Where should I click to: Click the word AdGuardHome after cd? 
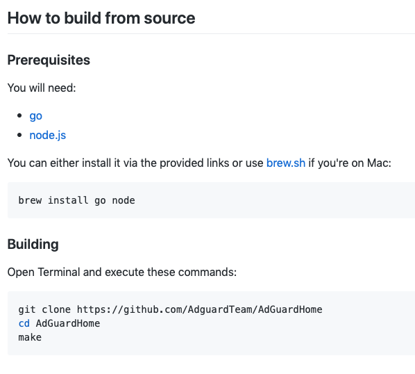point(68,323)
